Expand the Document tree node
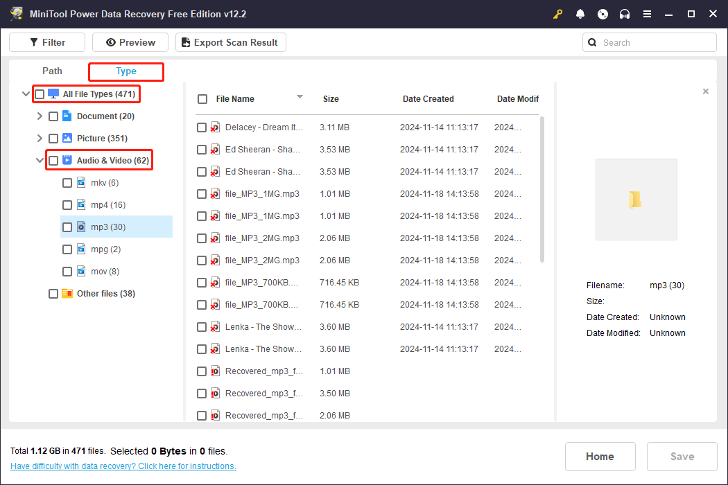Image resolution: width=728 pixels, height=485 pixels. pyautogui.click(x=40, y=116)
